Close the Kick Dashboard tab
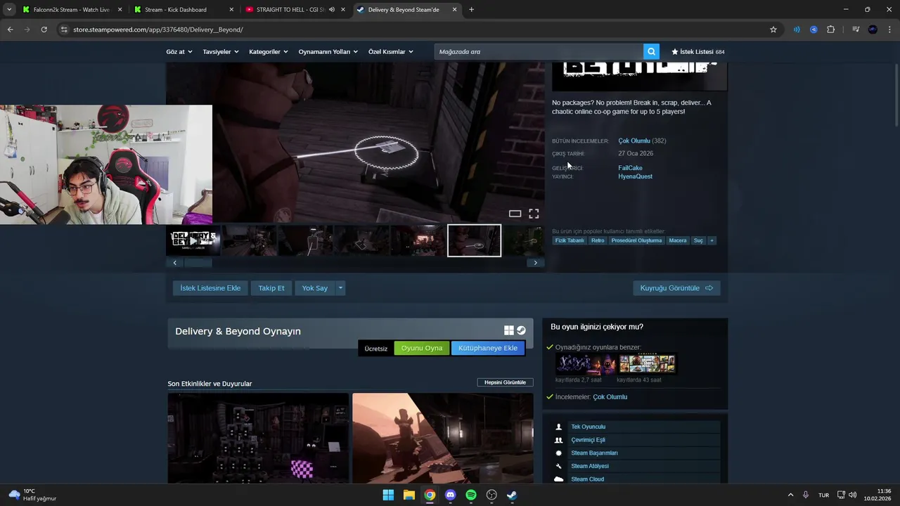The image size is (900, 506). [231, 10]
